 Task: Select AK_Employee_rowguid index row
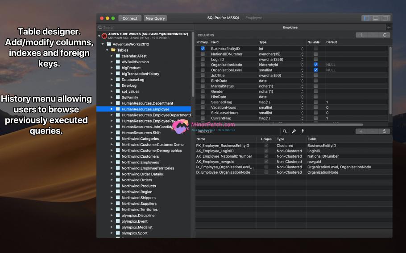(294, 162)
